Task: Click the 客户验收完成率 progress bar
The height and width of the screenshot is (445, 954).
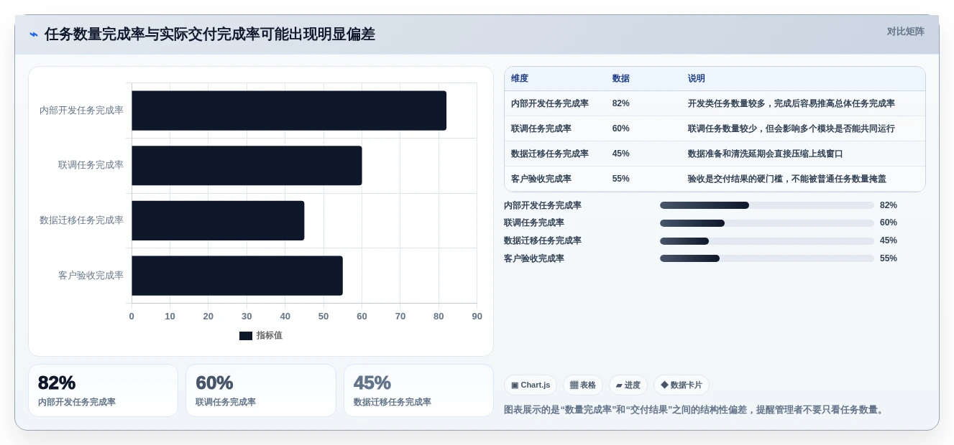Action: (766, 258)
